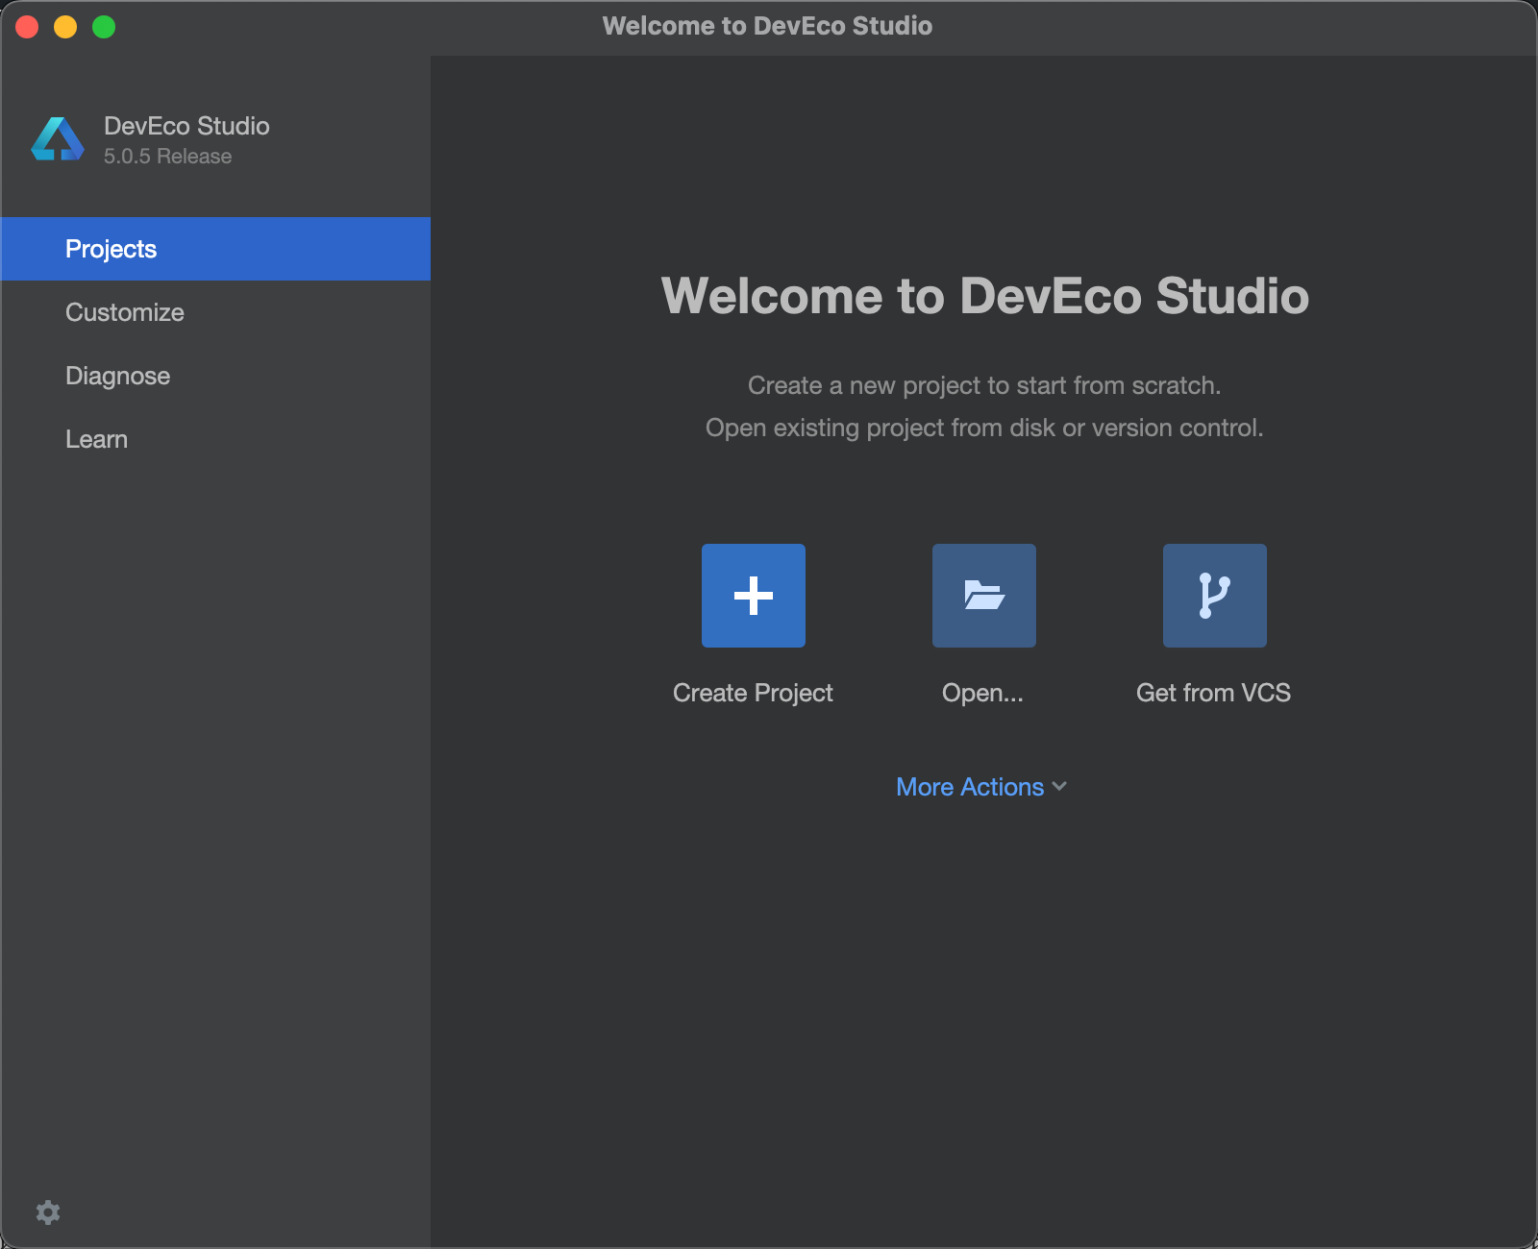Click the Get from VCS text label
Viewport: 1538px width, 1249px height.
[x=1213, y=693]
